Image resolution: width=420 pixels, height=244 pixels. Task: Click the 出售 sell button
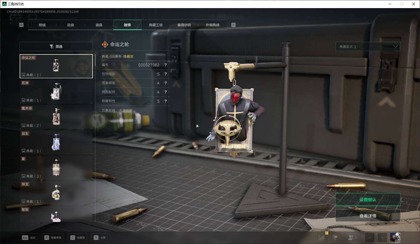pyautogui.click(x=100, y=237)
